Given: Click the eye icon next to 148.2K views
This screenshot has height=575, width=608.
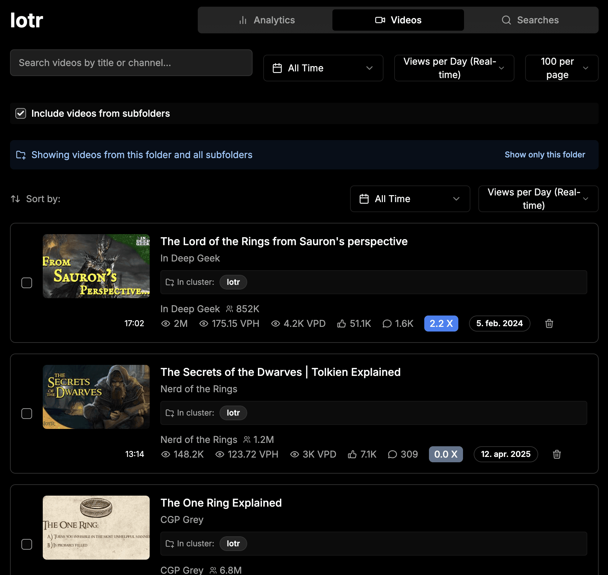Looking at the screenshot, I should [166, 454].
